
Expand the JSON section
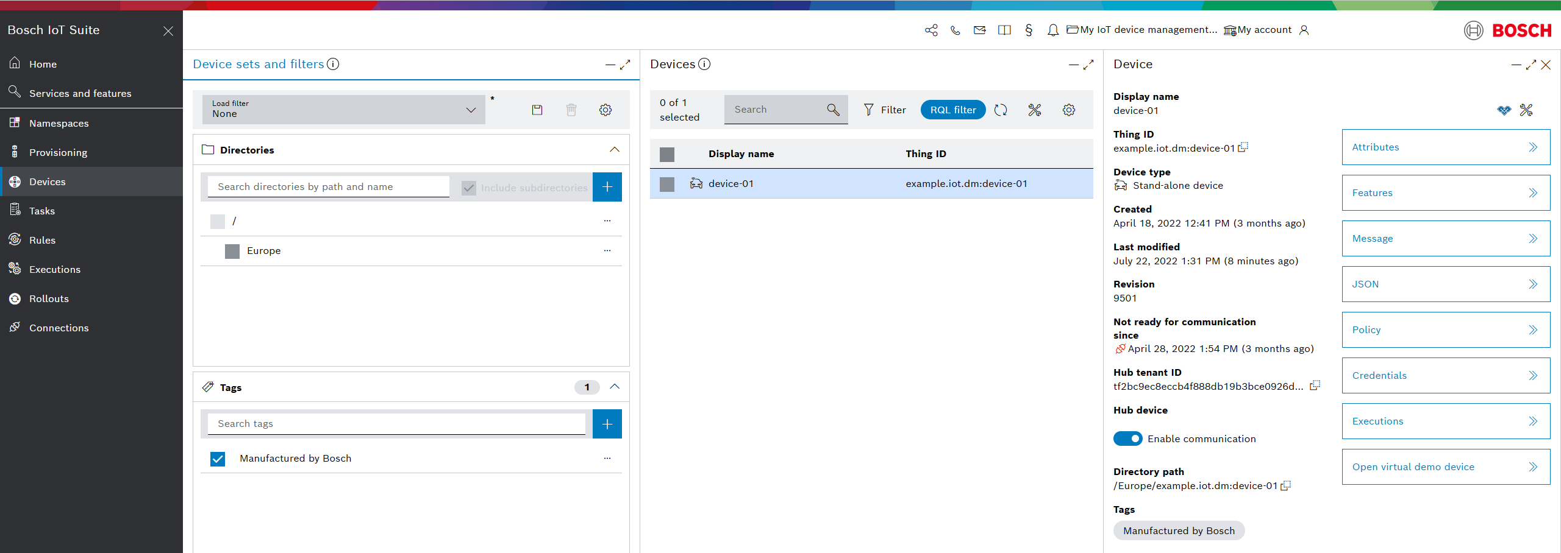1446,284
